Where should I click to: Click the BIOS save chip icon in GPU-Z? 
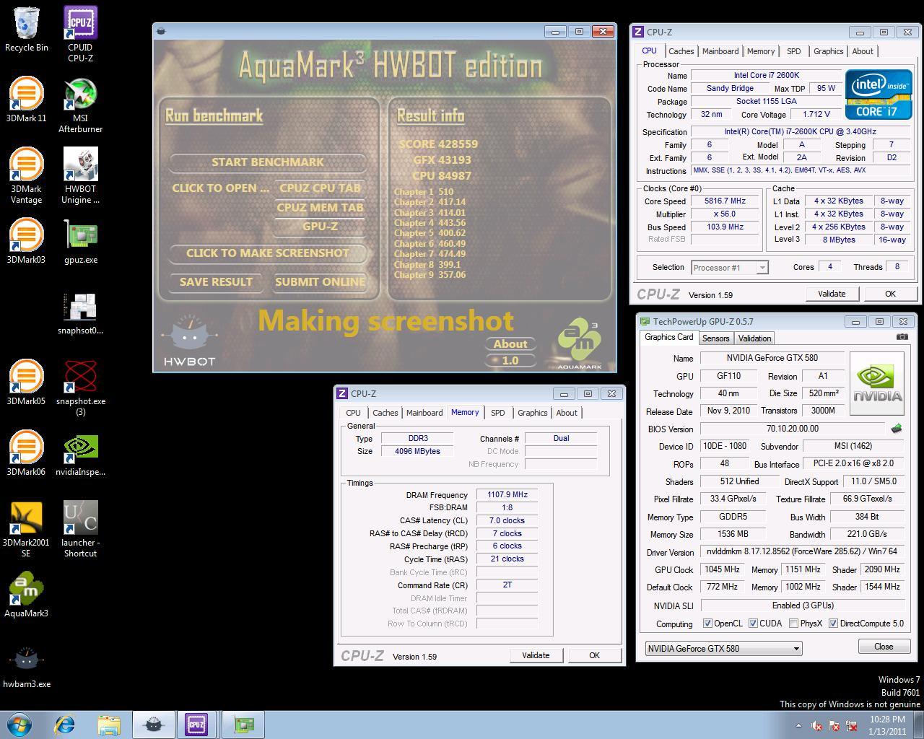click(x=897, y=429)
